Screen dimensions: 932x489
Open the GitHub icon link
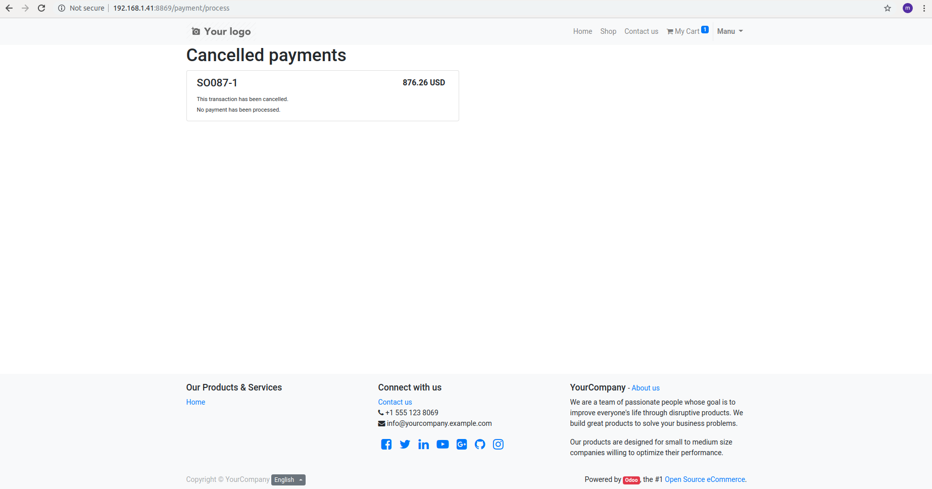pyautogui.click(x=480, y=445)
